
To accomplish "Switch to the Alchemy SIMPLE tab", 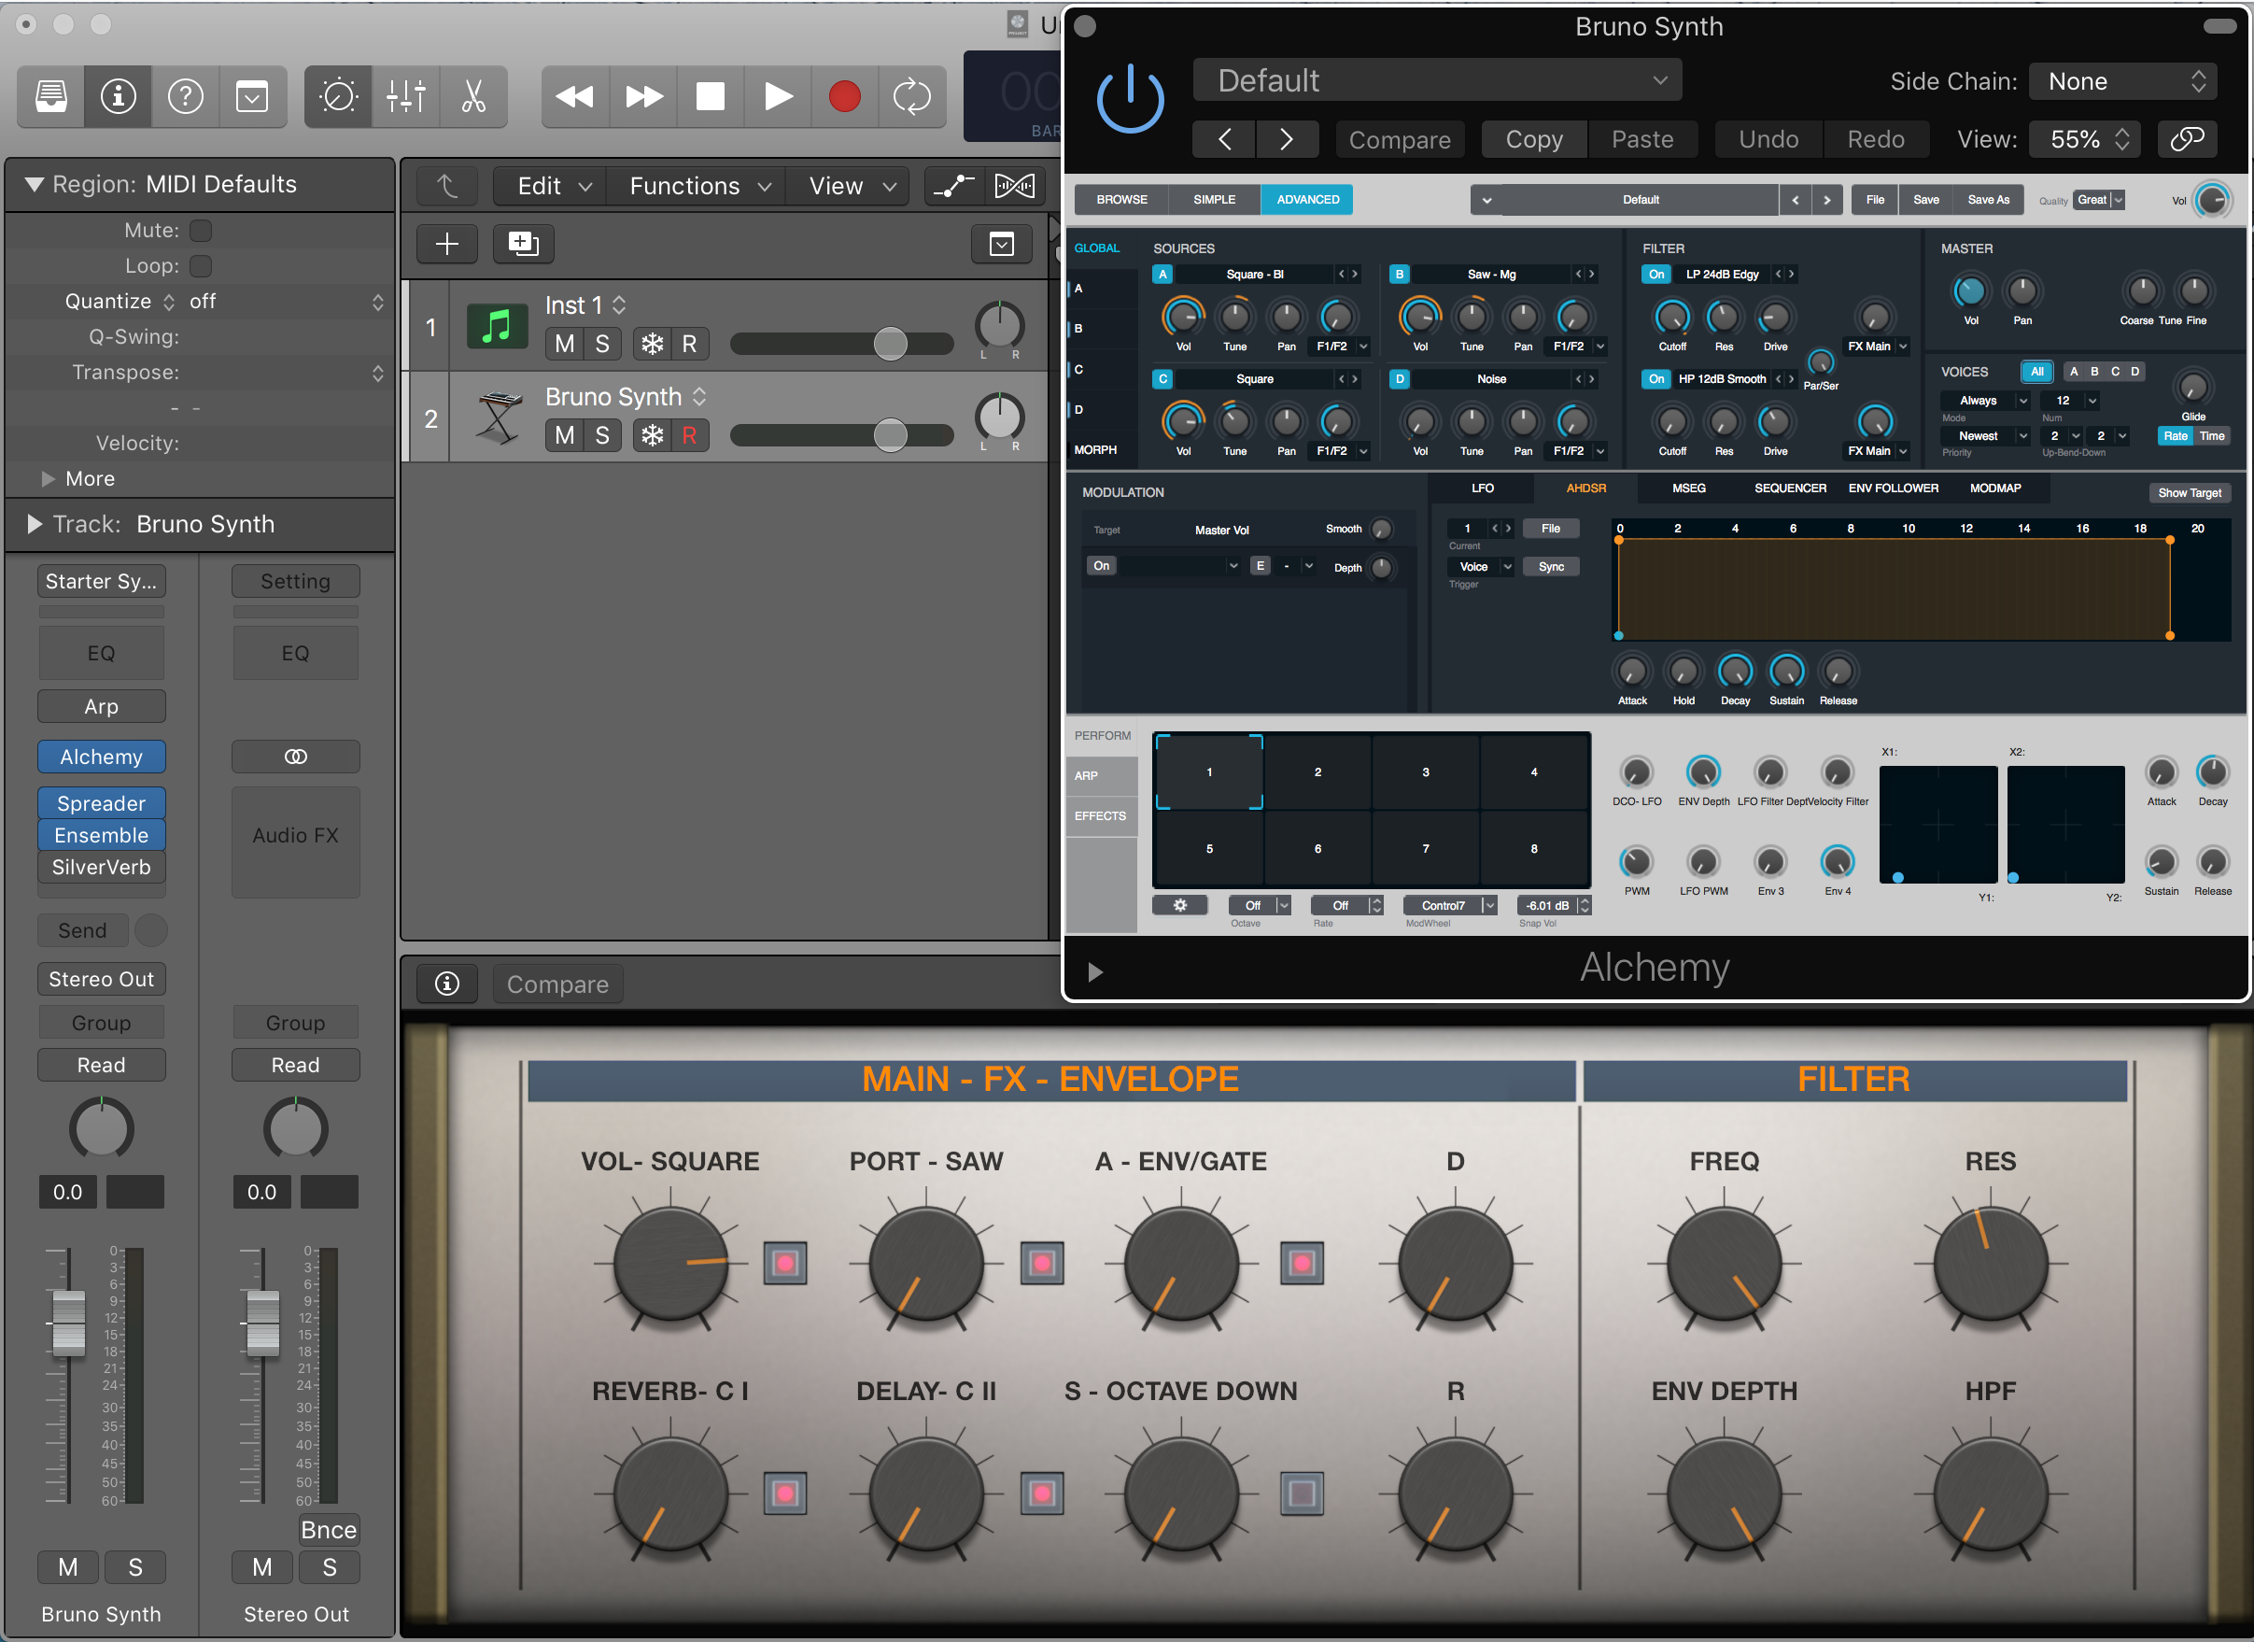I will (x=1214, y=200).
